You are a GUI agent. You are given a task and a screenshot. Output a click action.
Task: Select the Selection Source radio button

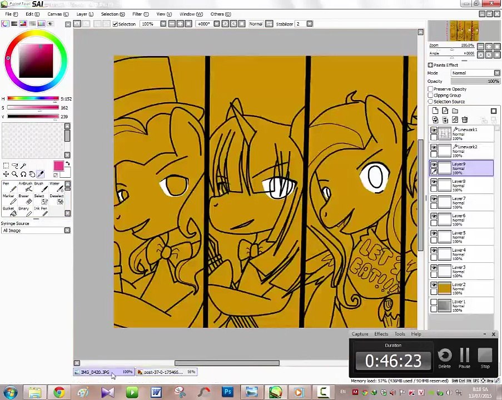coord(430,102)
